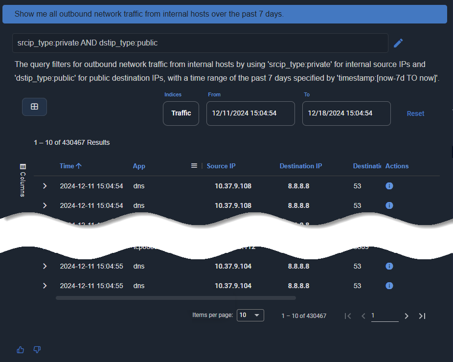Click the page number input field
This screenshot has width=453, height=362.
click(x=385, y=316)
